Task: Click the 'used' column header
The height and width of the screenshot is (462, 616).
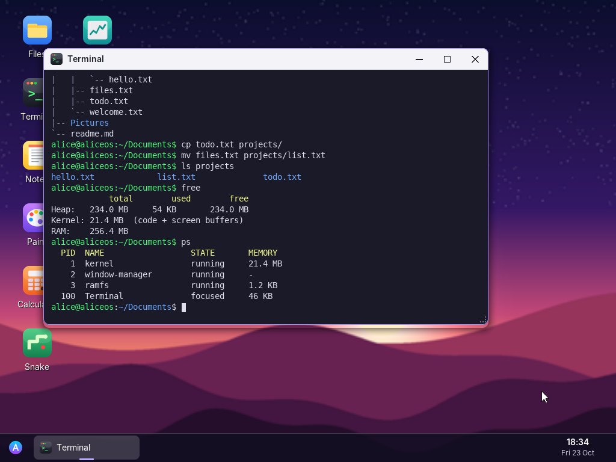Action: coord(181,199)
